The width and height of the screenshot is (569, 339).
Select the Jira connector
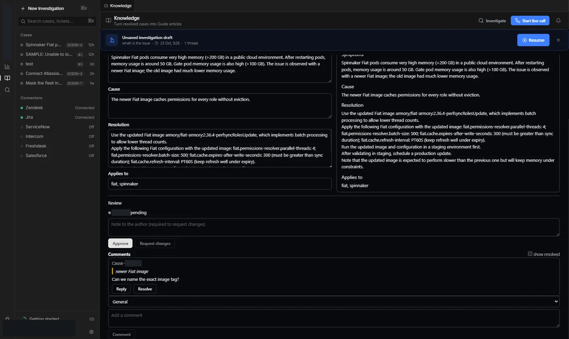coord(57,117)
